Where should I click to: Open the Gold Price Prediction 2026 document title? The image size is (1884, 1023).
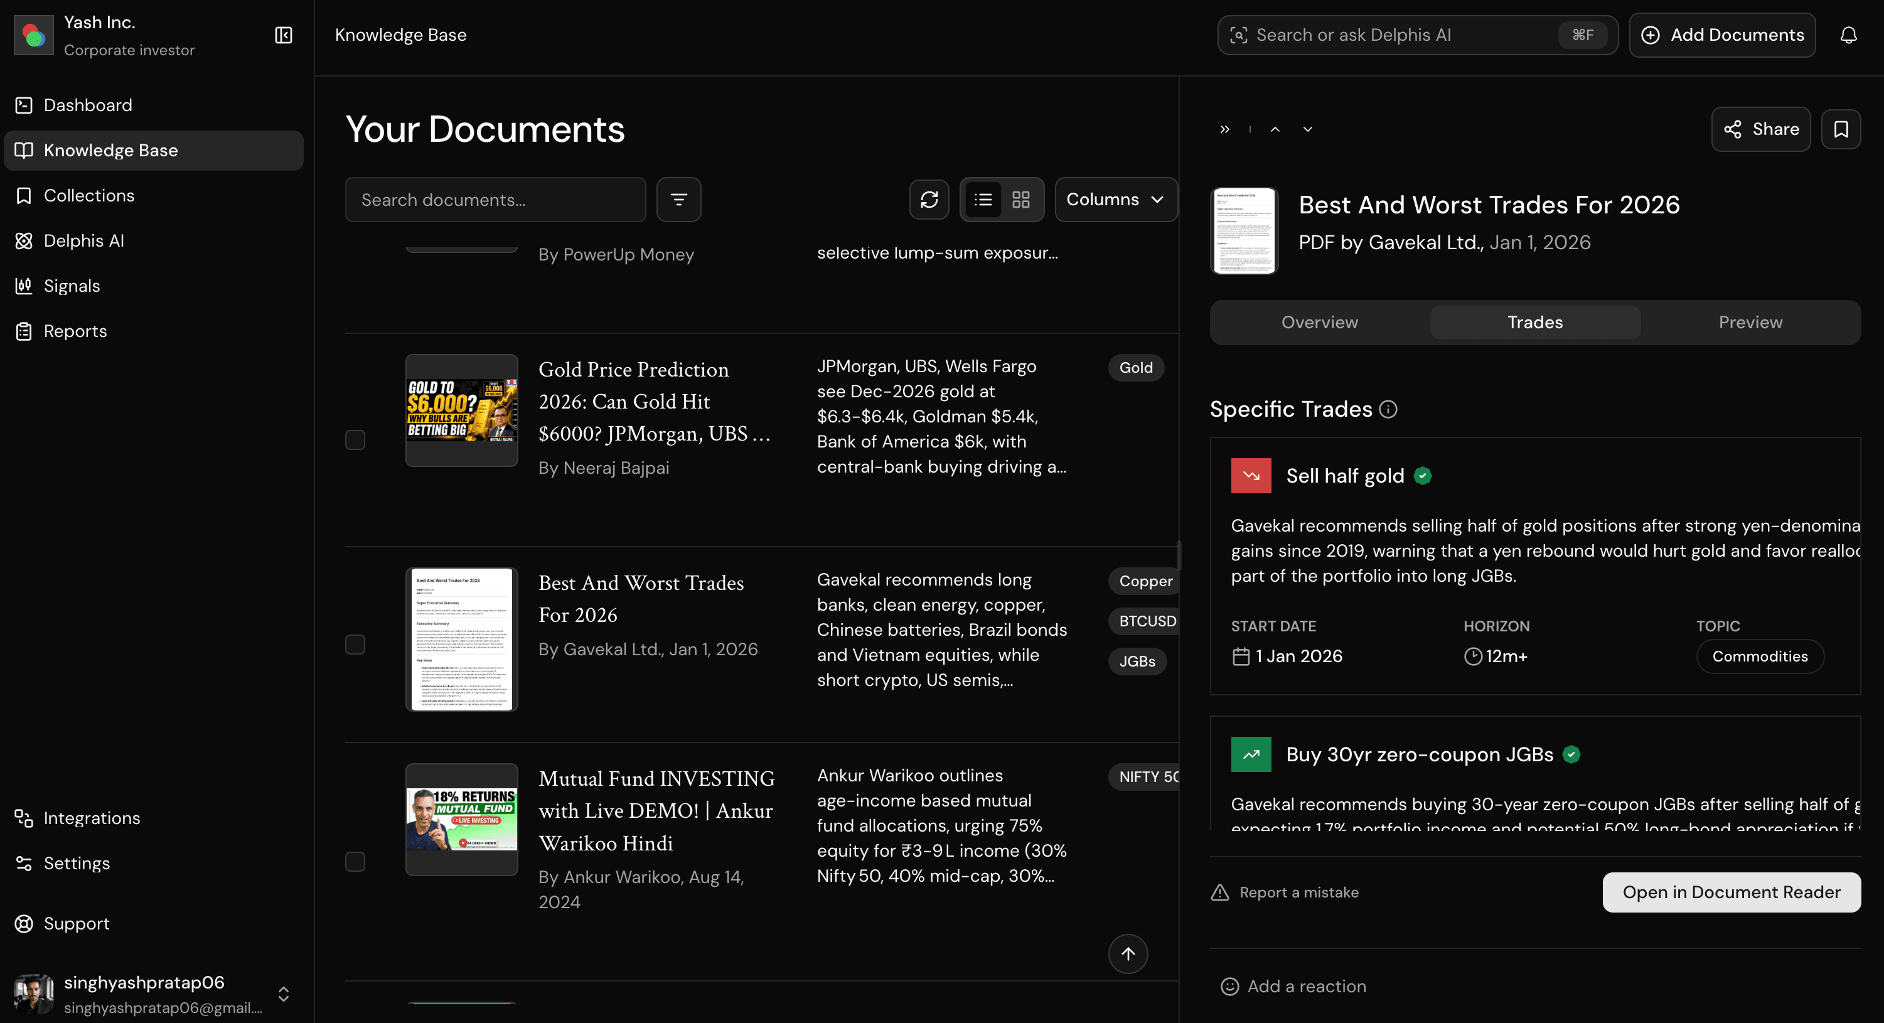(x=655, y=402)
